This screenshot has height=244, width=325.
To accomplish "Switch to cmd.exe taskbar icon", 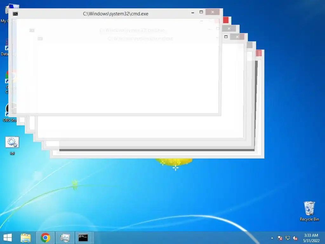I will [83, 238].
